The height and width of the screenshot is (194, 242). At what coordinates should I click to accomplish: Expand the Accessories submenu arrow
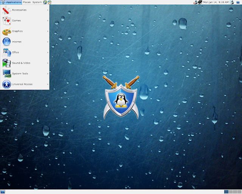[x=48, y=10]
